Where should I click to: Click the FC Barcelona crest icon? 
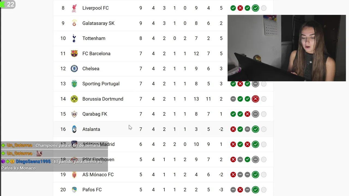click(74, 54)
